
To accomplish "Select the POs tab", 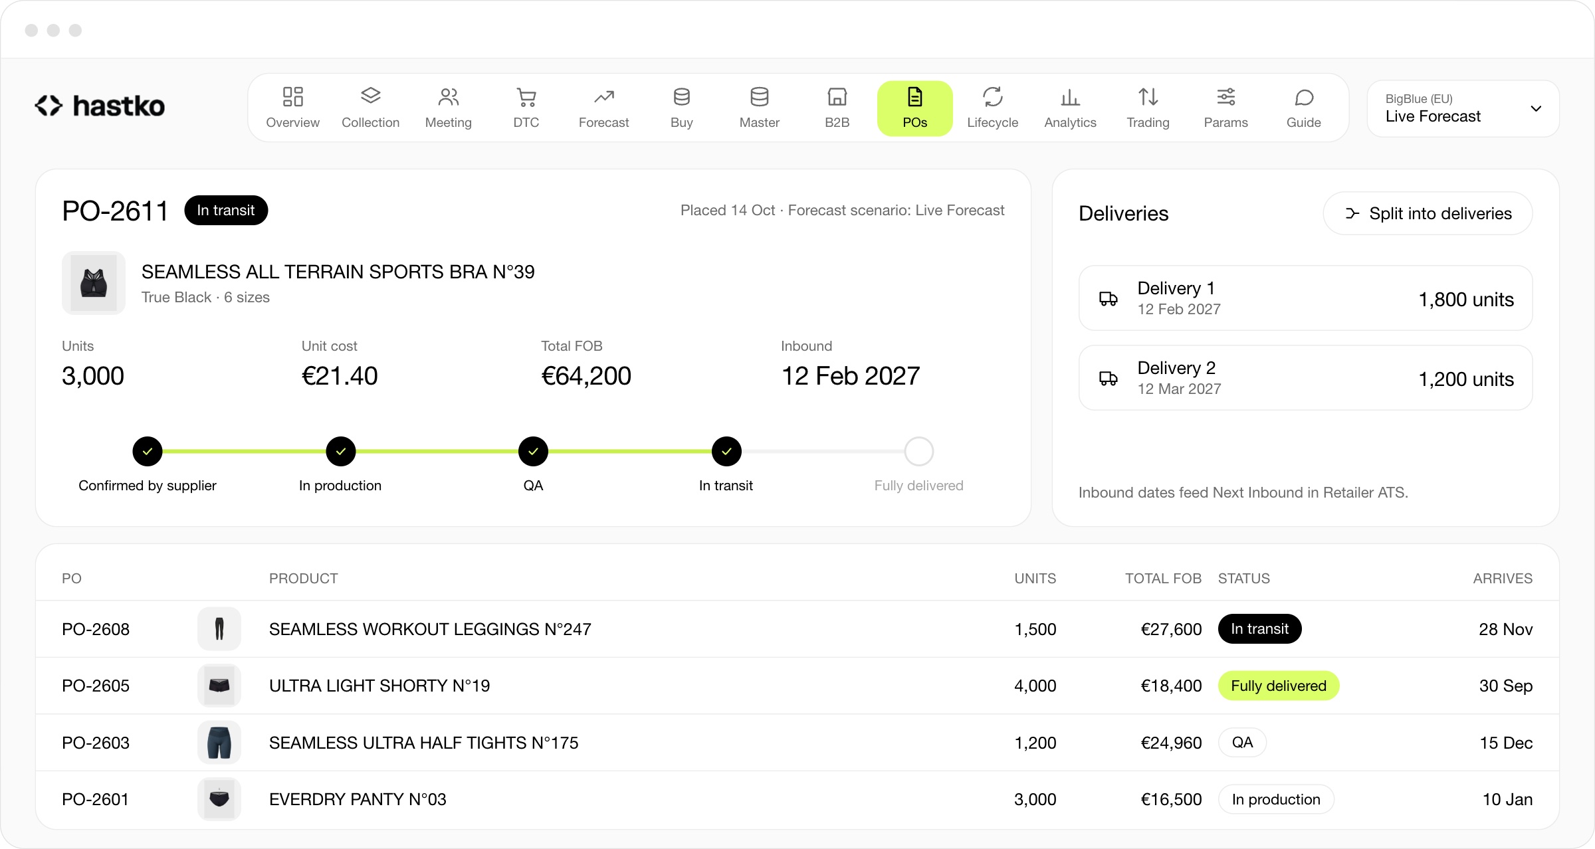I will click(x=914, y=108).
